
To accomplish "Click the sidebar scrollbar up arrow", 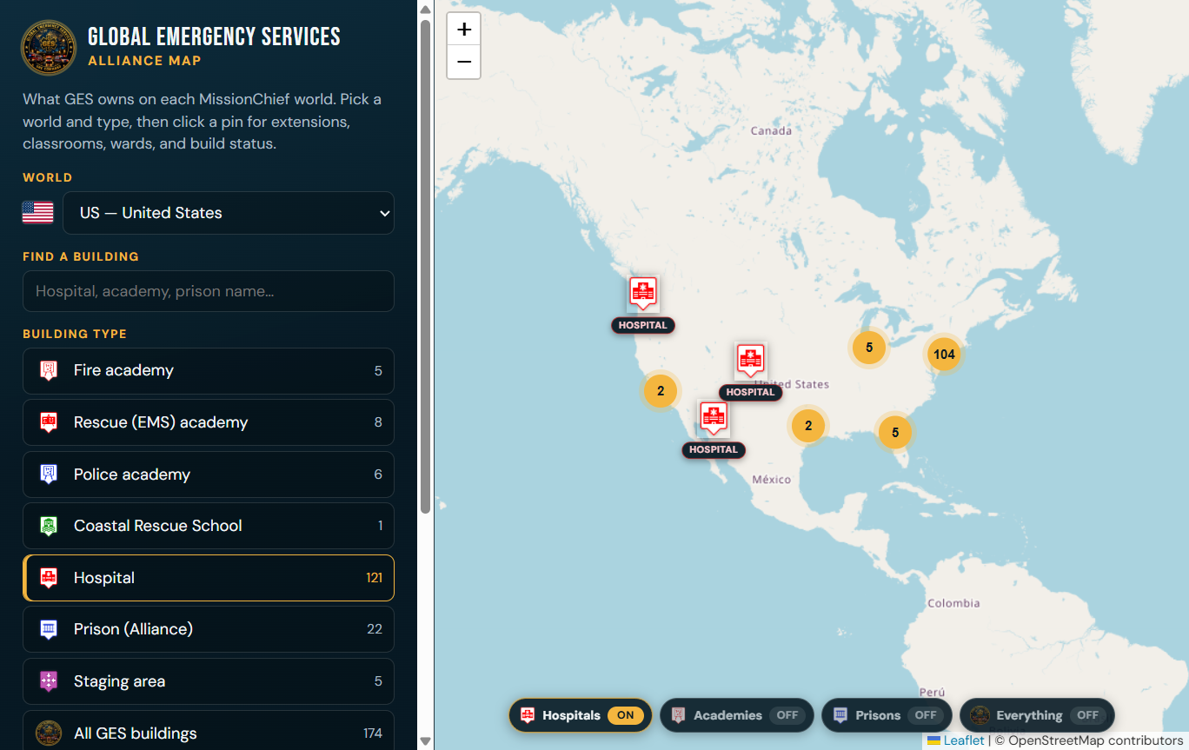I will click(425, 10).
